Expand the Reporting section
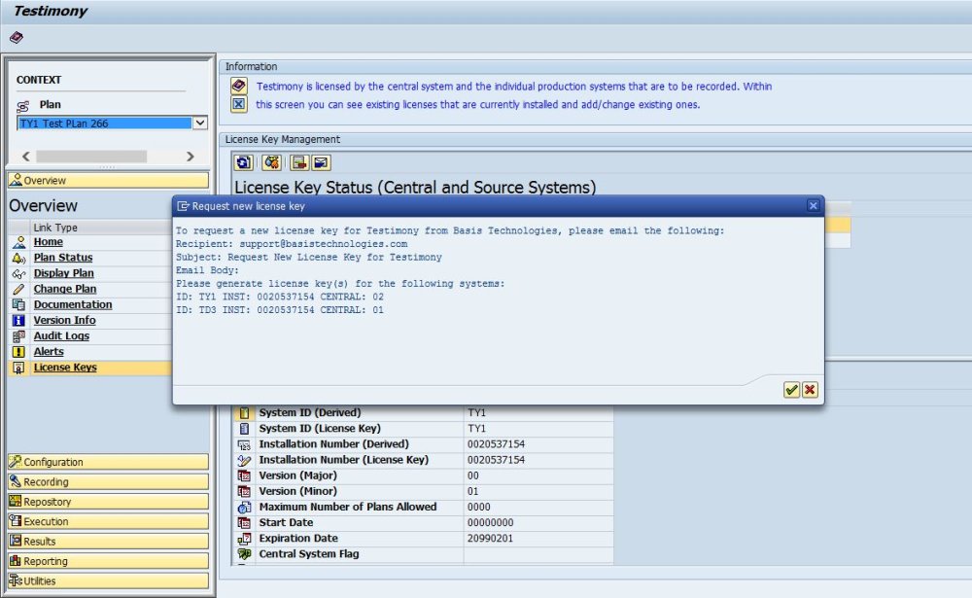Viewport: 972px width, 598px height. point(109,561)
